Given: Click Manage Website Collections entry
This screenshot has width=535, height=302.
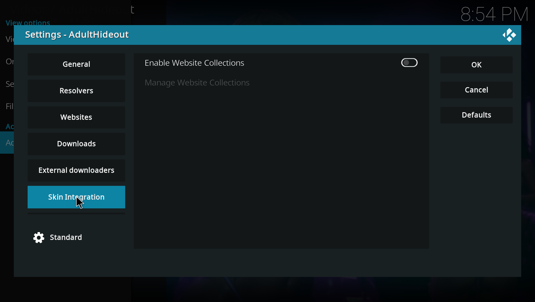Looking at the screenshot, I should pyautogui.click(x=281, y=83).
